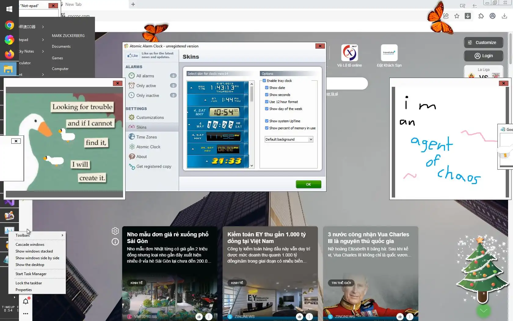
Task: Open the browser extensions puzzle icon
Action: coord(481,16)
